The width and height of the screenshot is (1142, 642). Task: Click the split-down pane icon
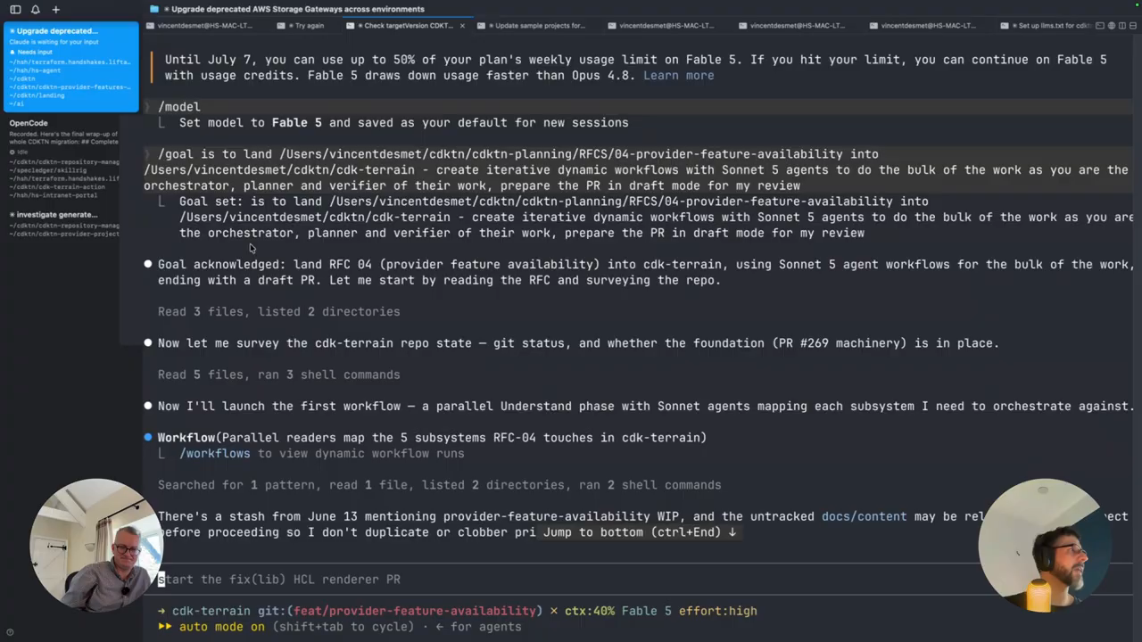point(1134,26)
